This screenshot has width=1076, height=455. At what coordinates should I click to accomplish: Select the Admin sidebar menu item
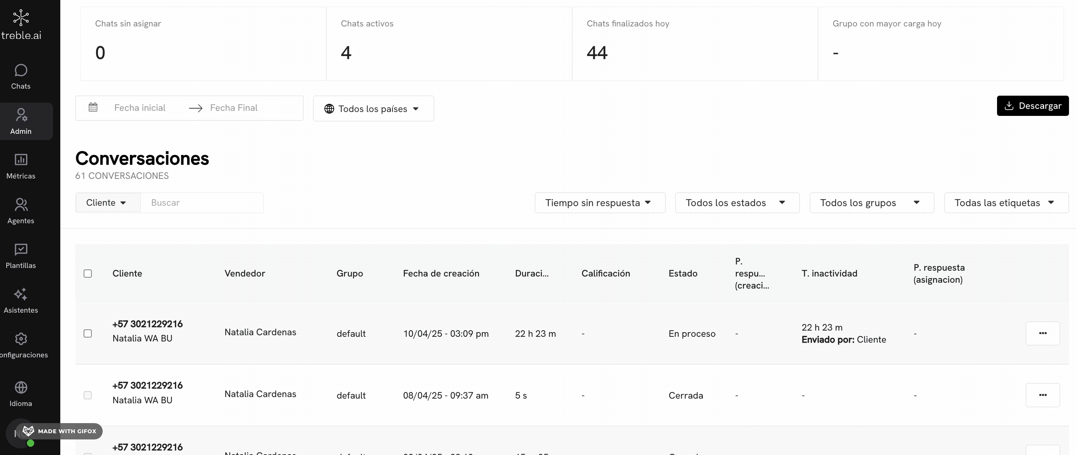(21, 121)
